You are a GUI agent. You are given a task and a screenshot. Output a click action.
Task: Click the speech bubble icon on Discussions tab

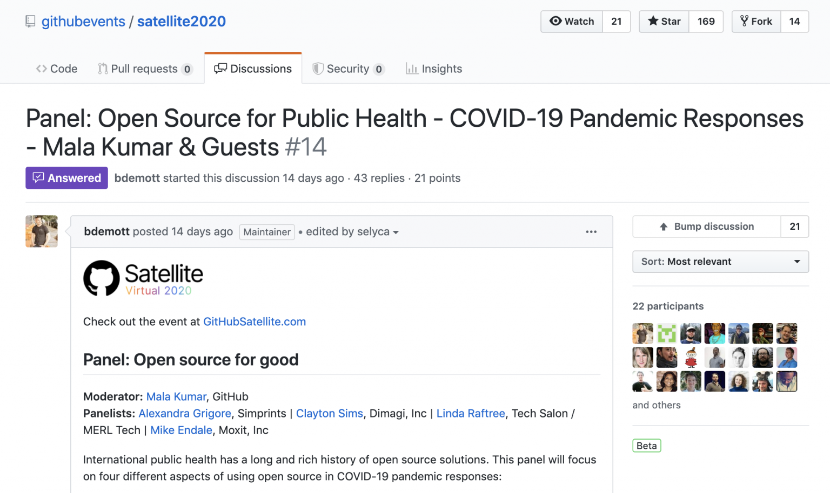click(x=220, y=69)
